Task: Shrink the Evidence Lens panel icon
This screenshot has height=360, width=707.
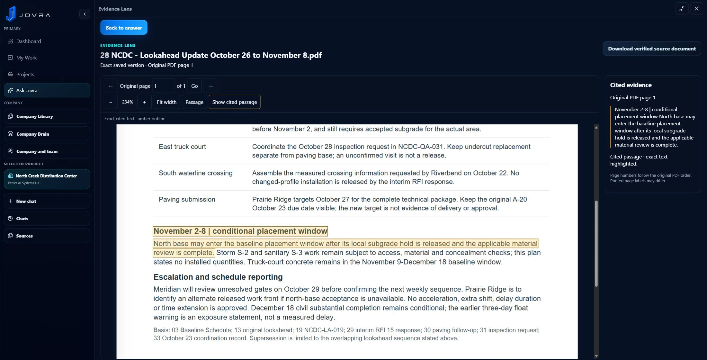Action: coord(682,9)
